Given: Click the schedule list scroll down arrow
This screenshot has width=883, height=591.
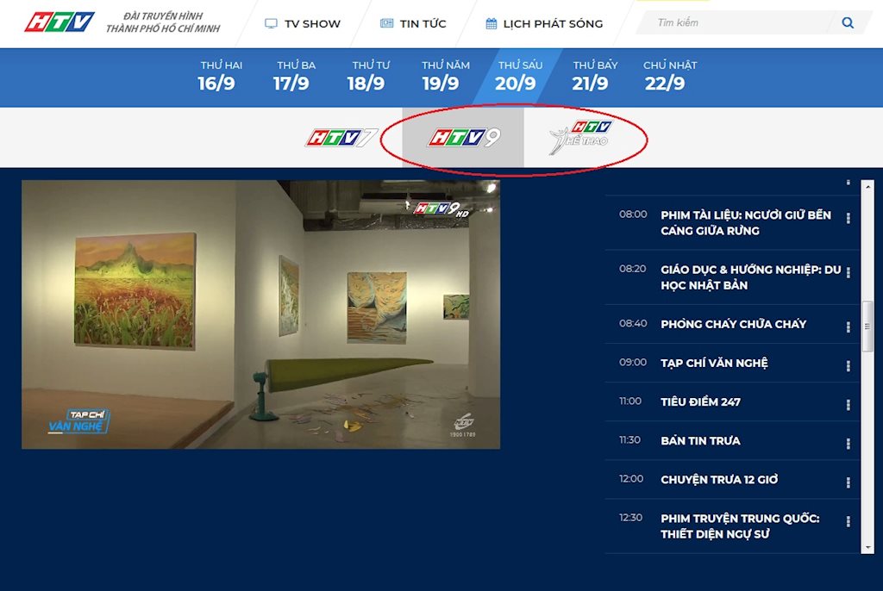Looking at the screenshot, I should point(868,547).
